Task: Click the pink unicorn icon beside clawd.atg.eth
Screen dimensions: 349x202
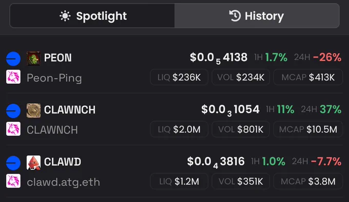Action: pos(13,181)
